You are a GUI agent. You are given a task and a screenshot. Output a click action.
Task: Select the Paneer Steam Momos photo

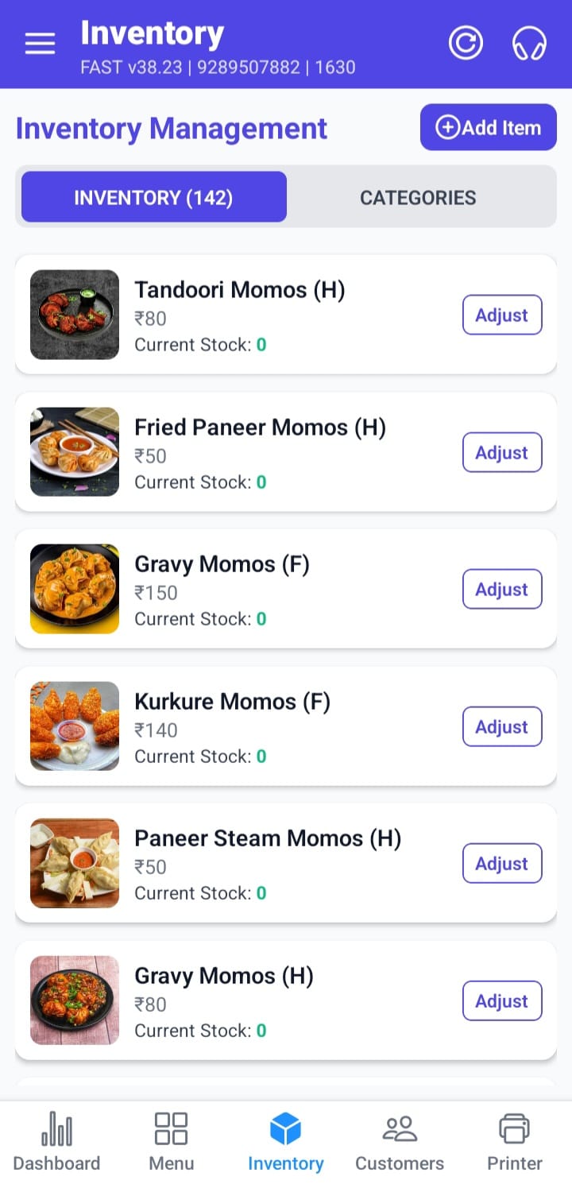(x=75, y=863)
